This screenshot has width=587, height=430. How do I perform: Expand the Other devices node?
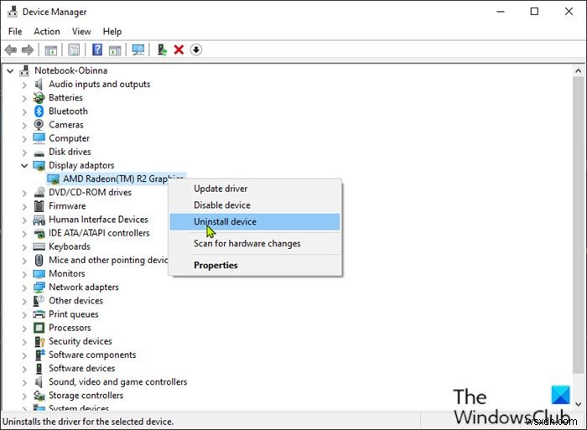tap(24, 301)
